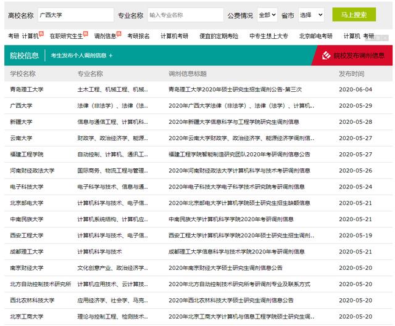Open the 在职研究生 link

tap(66, 36)
